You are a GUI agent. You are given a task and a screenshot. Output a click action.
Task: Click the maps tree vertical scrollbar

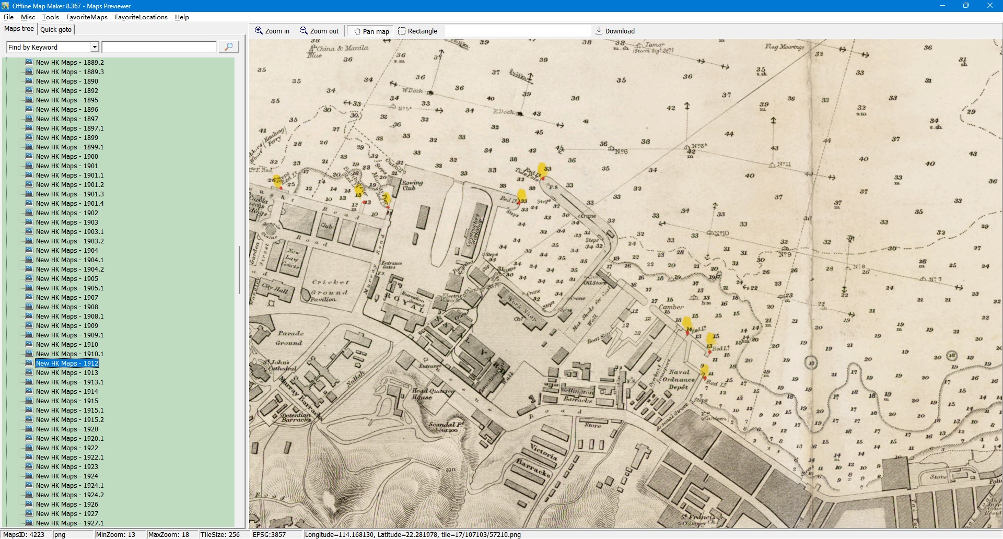click(239, 269)
